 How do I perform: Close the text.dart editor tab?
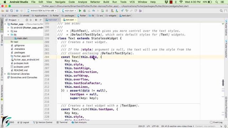point(76,20)
